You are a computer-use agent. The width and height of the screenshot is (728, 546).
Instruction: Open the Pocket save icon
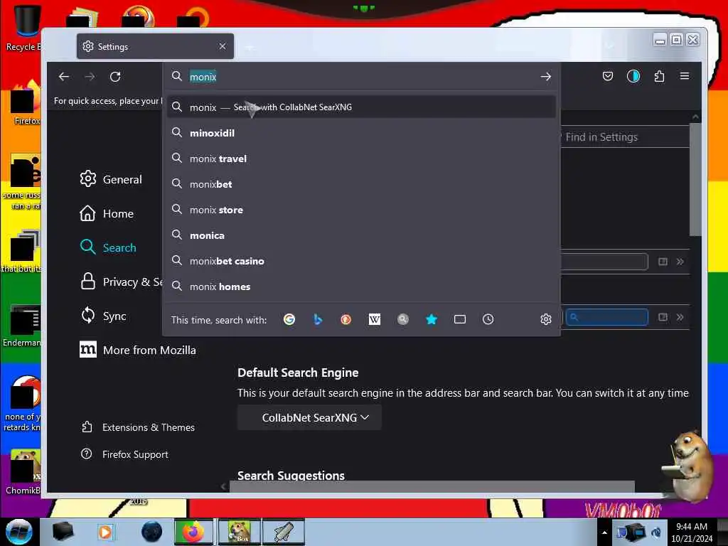608,76
